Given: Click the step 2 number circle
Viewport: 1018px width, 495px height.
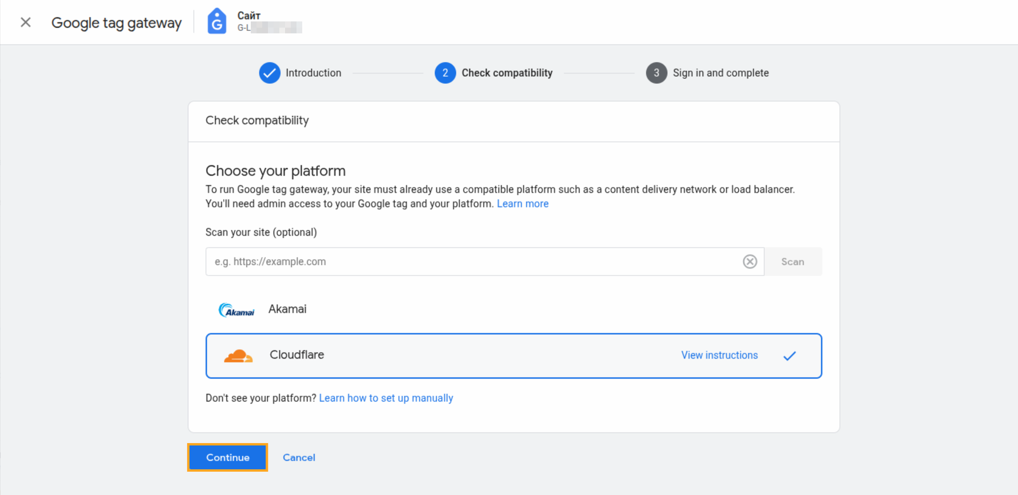Looking at the screenshot, I should tap(445, 73).
